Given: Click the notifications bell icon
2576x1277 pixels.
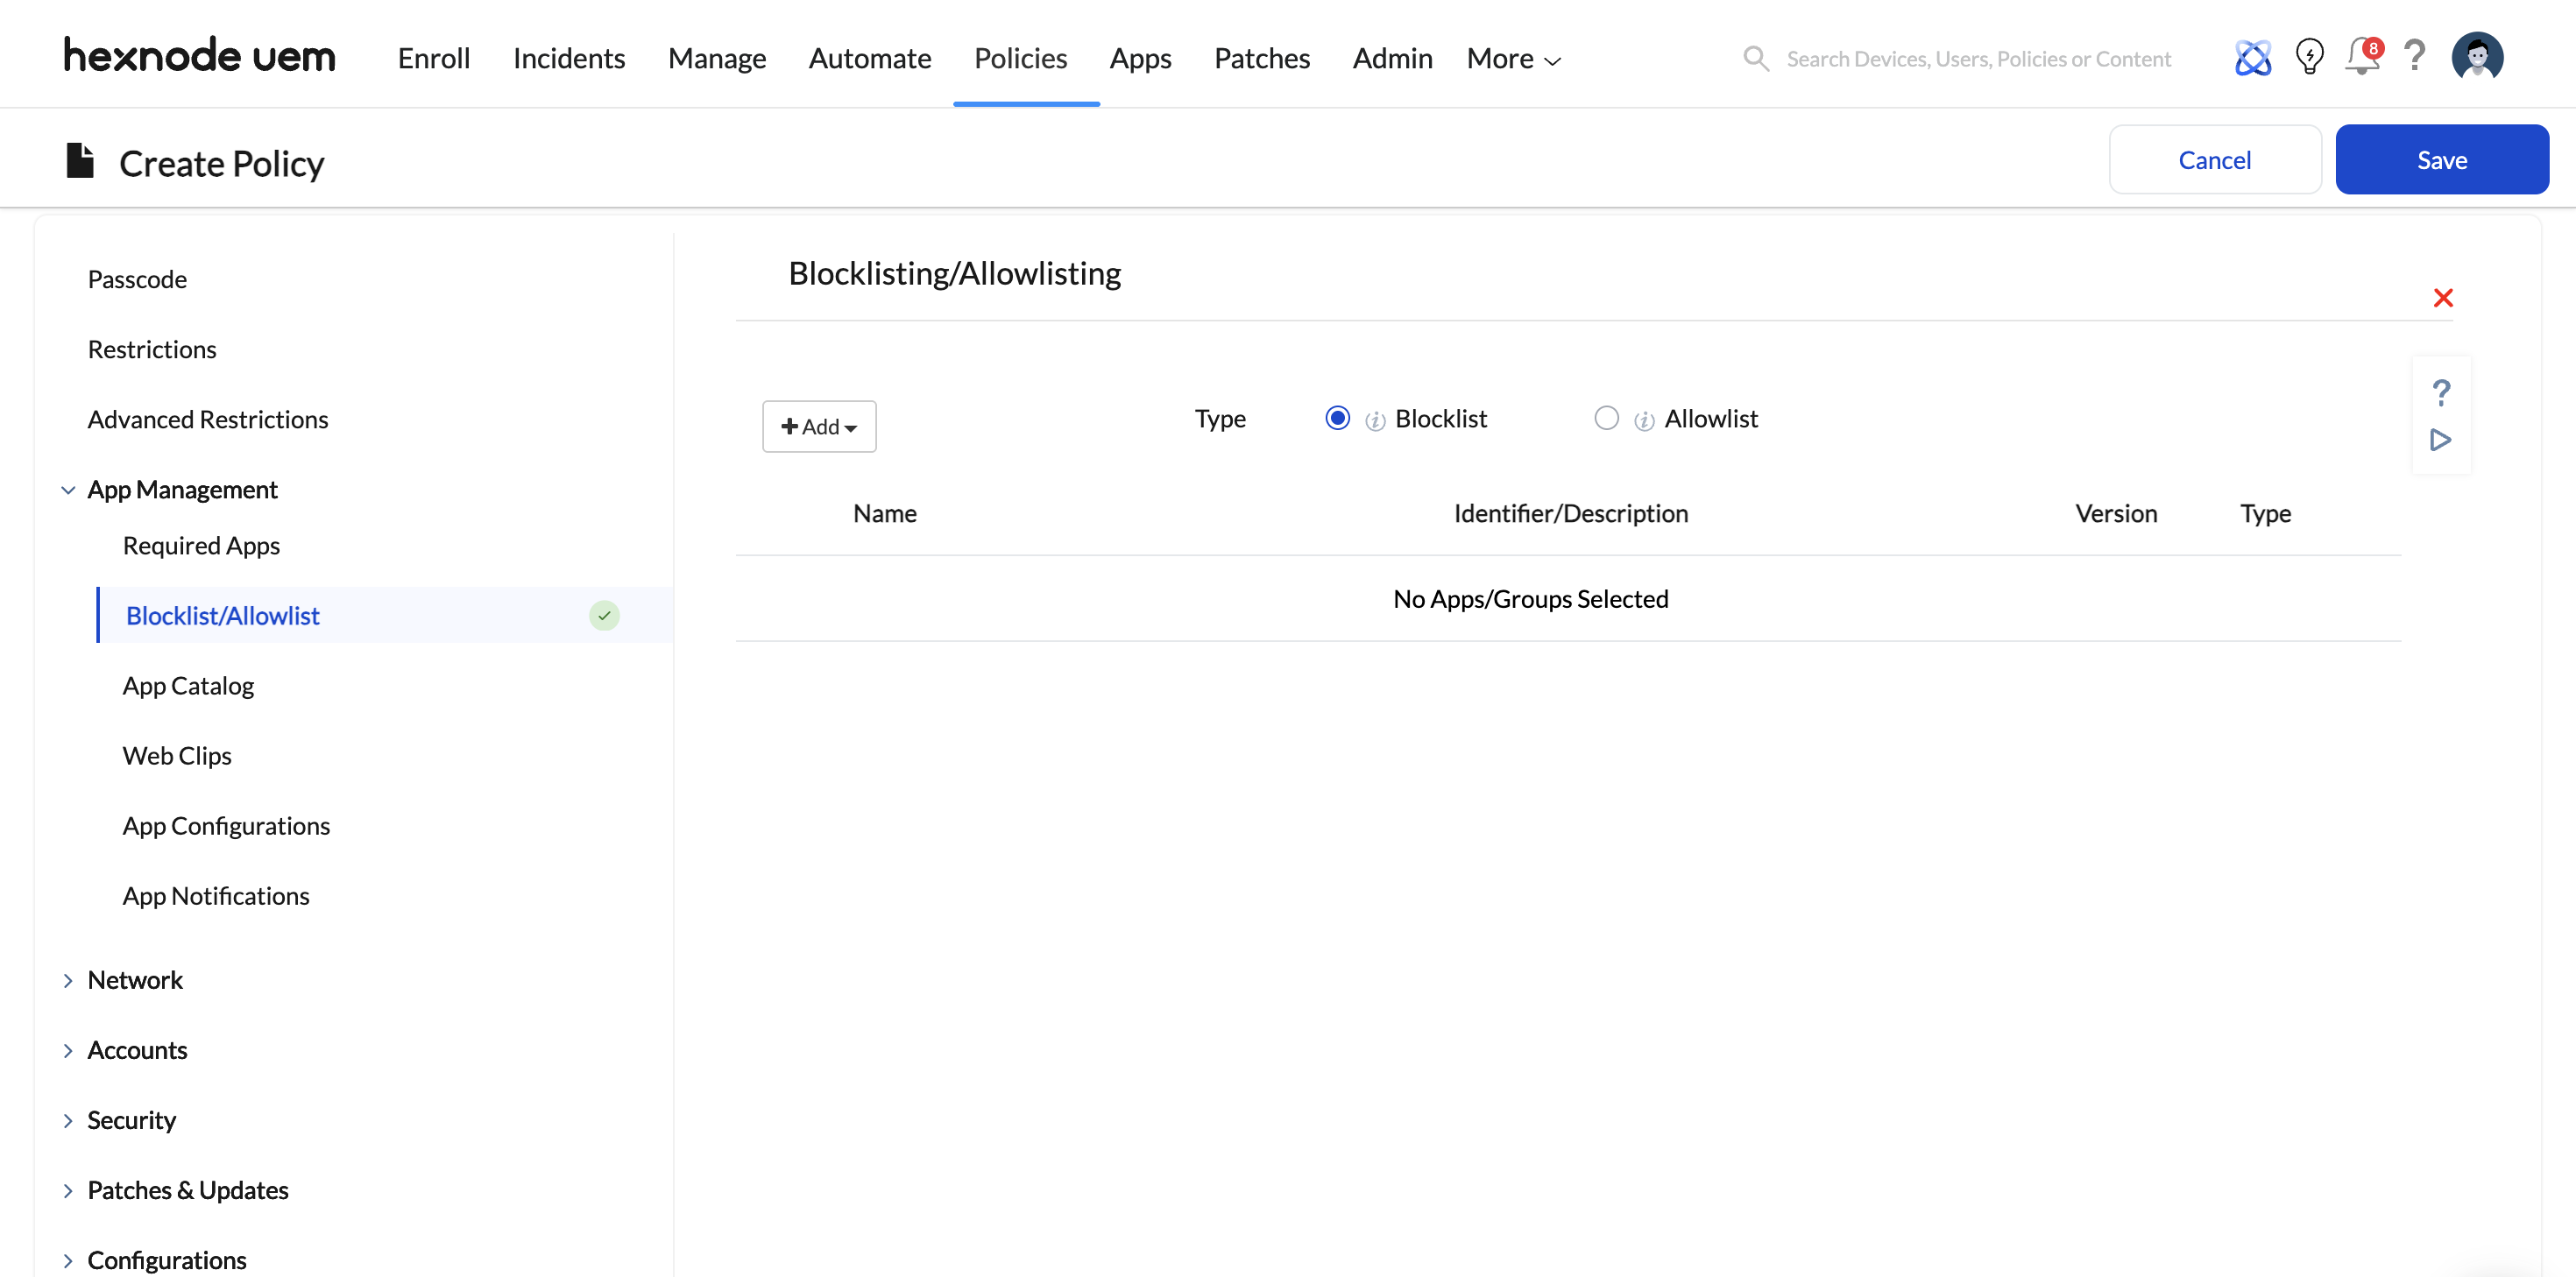Looking at the screenshot, I should pos(2361,57).
